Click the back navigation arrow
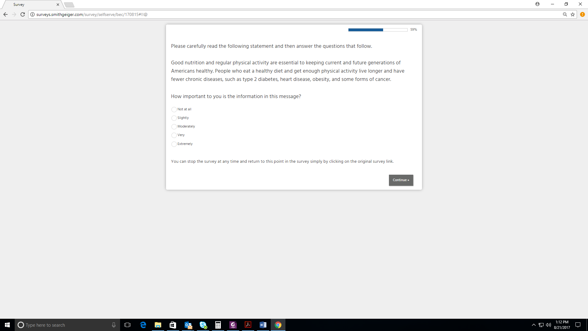The height and width of the screenshot is (331, 588). 6,14
